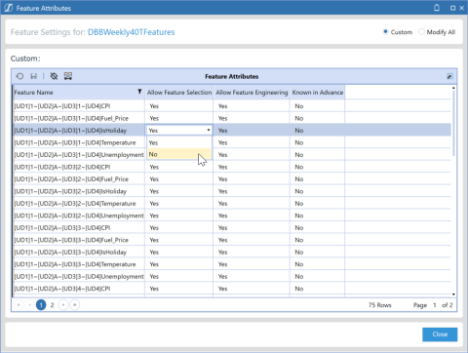The height and width of the screenshot is (353, 468).
Task: Maximize the Feature Attributes window
Action: point(452,8)
